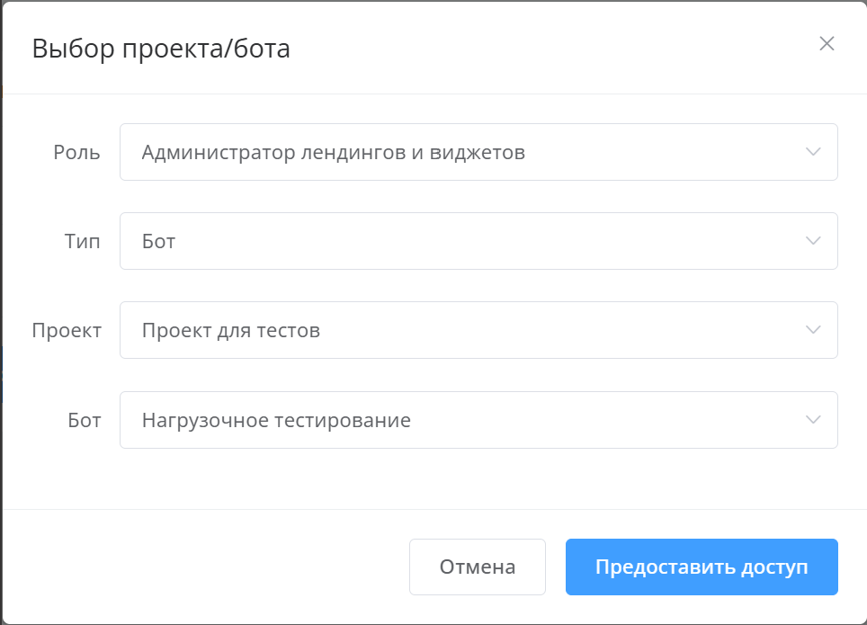
Task: Click the text Нагрузочное тестирование
Action: tap(276, 419)
